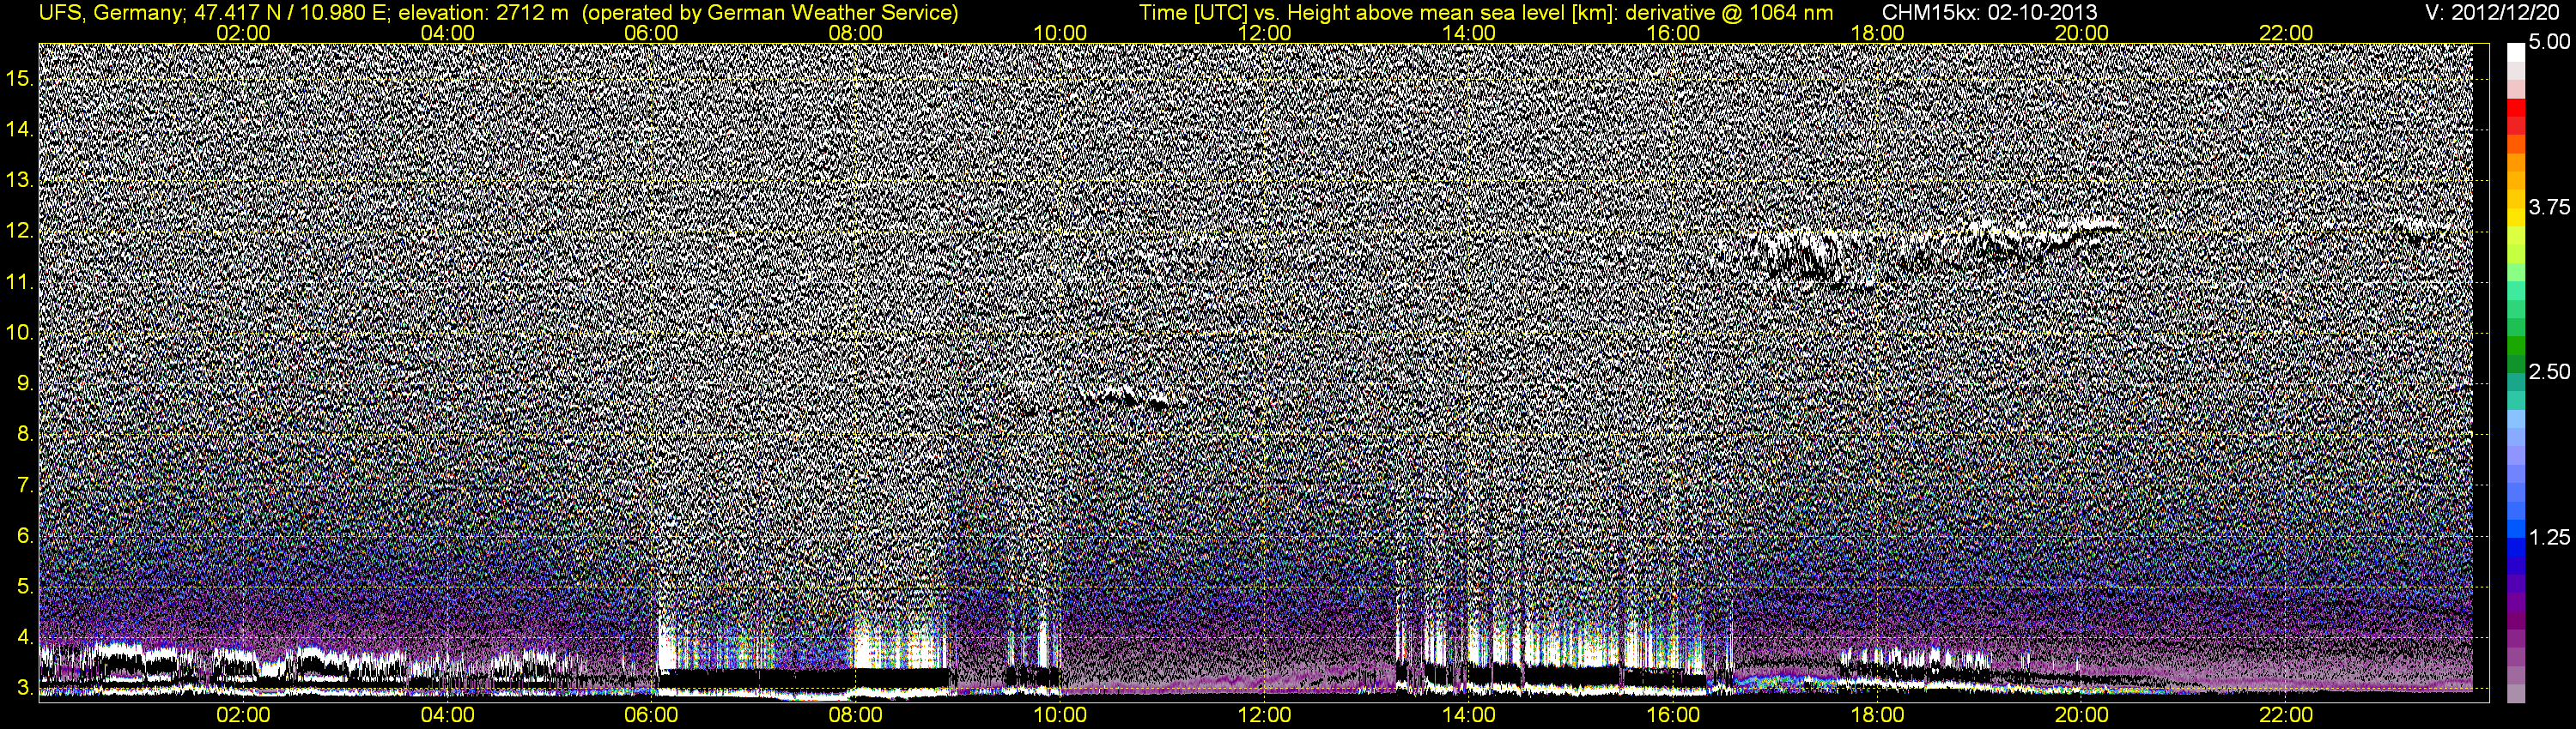Click the 5.00 value on the color scale
Screen dimensions: 2576x729
(2550, 43)
